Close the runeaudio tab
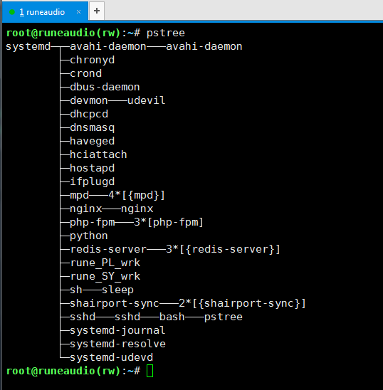Image resolution: width=383 pixels, height=390 pixels. [x=78, y=11]
